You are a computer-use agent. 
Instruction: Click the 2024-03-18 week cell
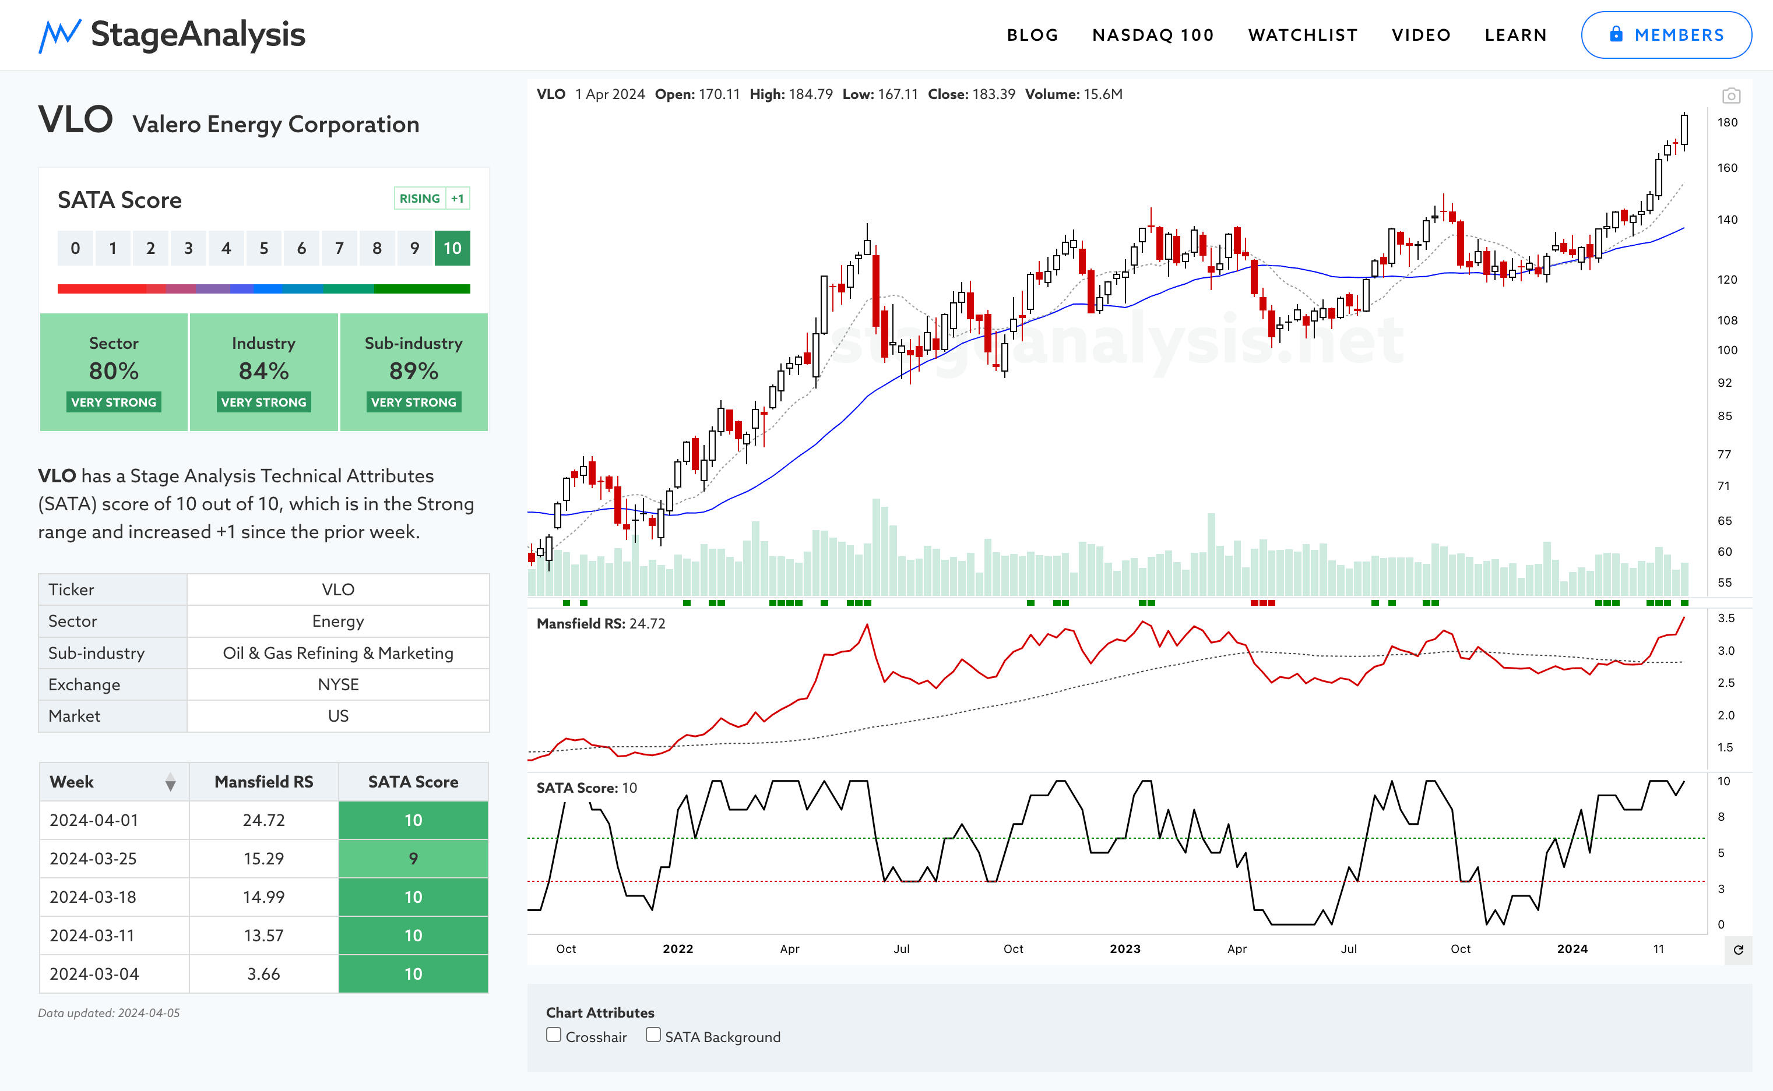114,897
